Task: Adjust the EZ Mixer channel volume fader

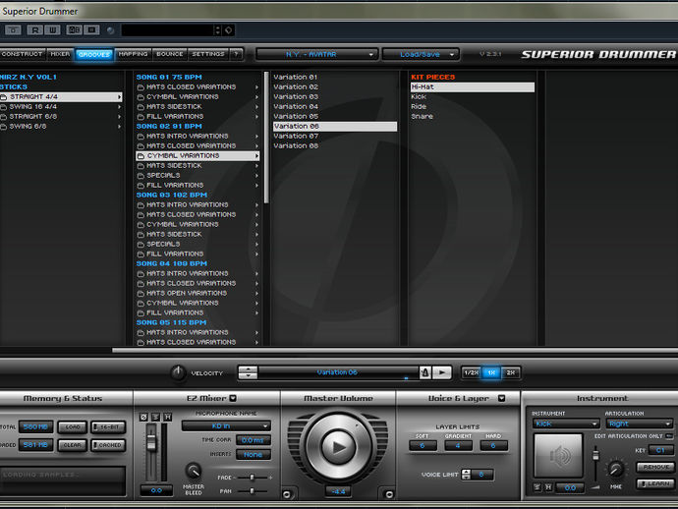Action: (x=151, y=442)
